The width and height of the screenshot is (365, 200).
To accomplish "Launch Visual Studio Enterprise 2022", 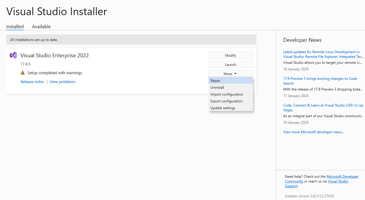I will 231,64.
